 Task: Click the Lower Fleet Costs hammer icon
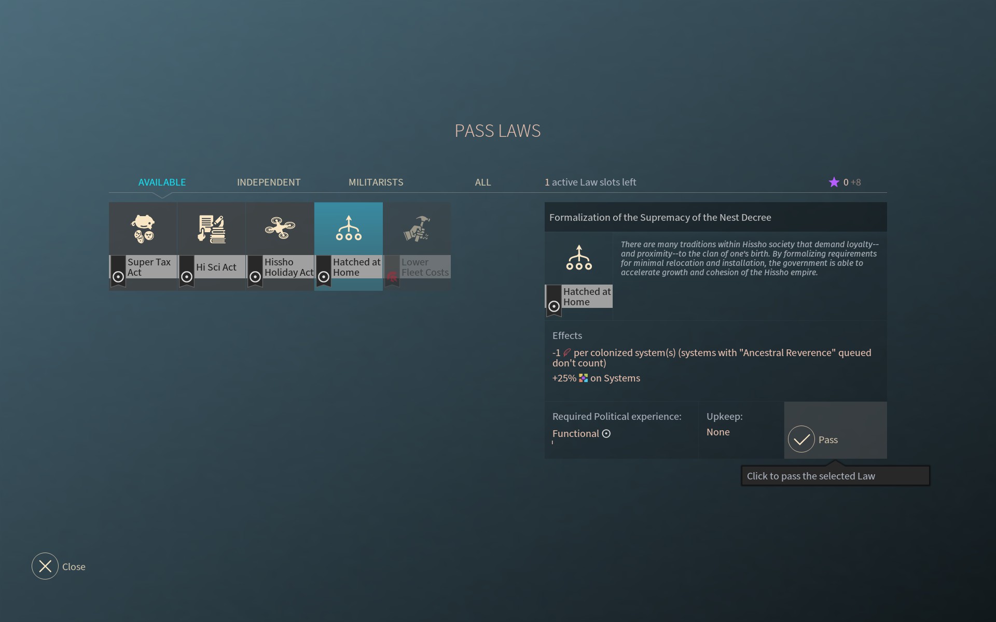[417, 229]
